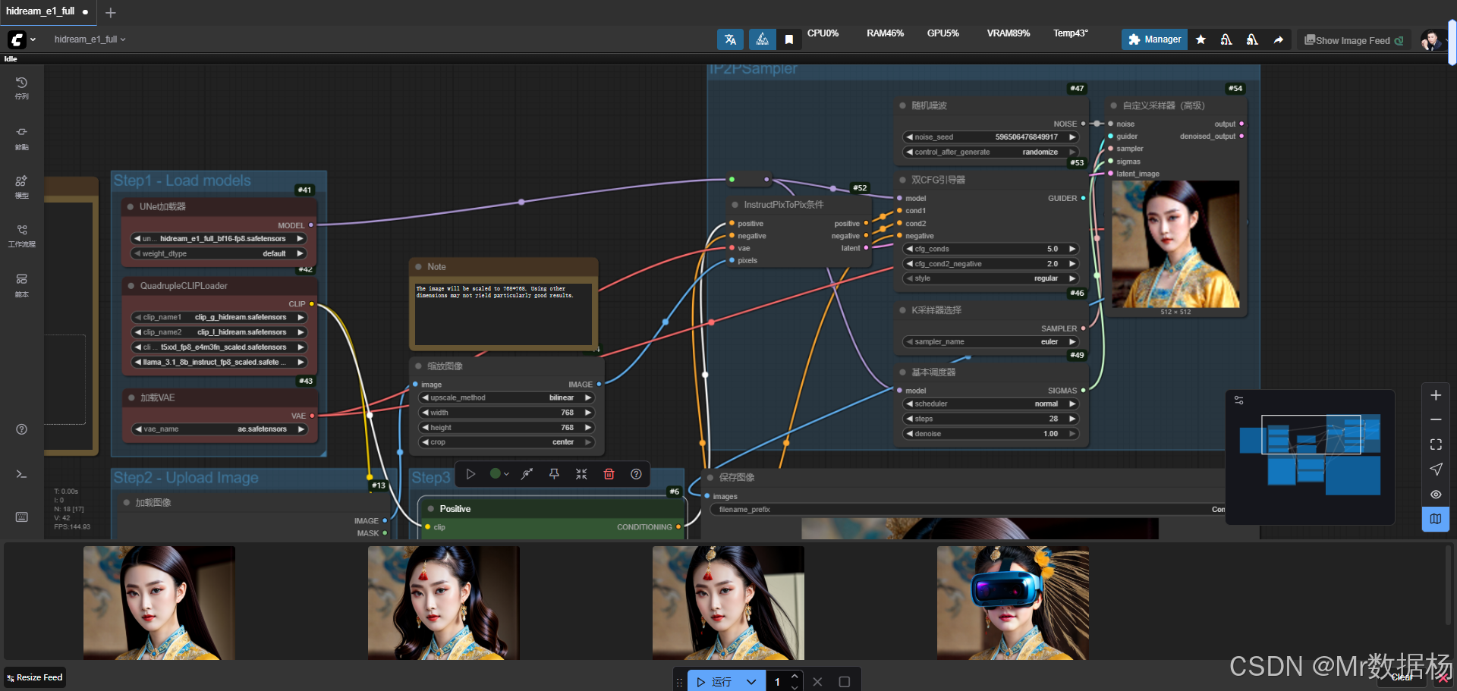
Task: Collapse the 随机噪波 node
Action: click(x=903, y=105)
